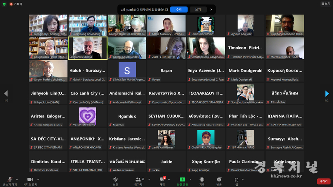Expand video options arrow beside the camera

[38, 179]
